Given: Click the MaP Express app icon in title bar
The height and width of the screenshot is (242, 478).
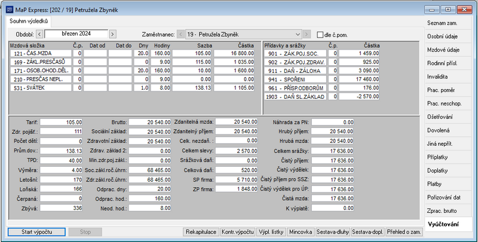Looking at the screenshot, I should pos(10,10).
